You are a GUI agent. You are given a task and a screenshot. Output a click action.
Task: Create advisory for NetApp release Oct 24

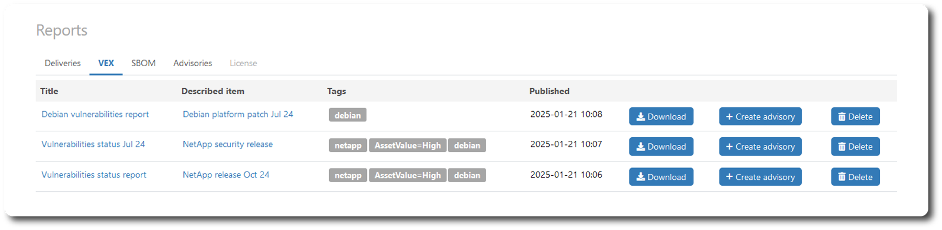tap(760, 177)
